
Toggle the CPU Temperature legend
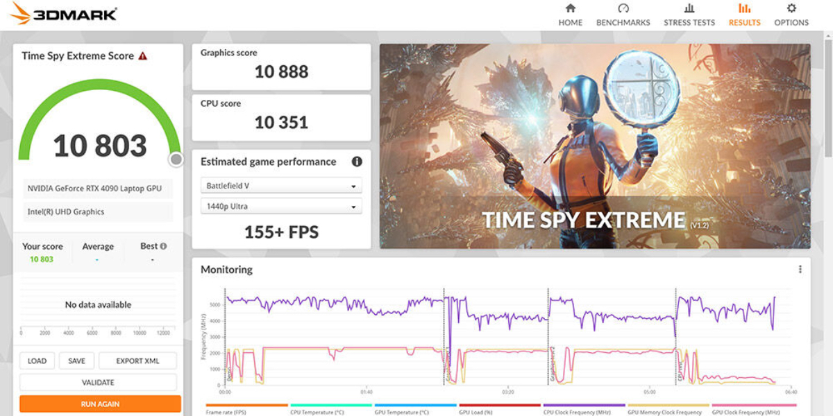pyautogui.click(x=331, y=409)
